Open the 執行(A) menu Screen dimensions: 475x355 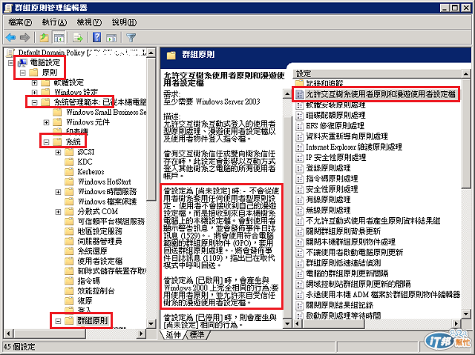click(x=54, y=22)
